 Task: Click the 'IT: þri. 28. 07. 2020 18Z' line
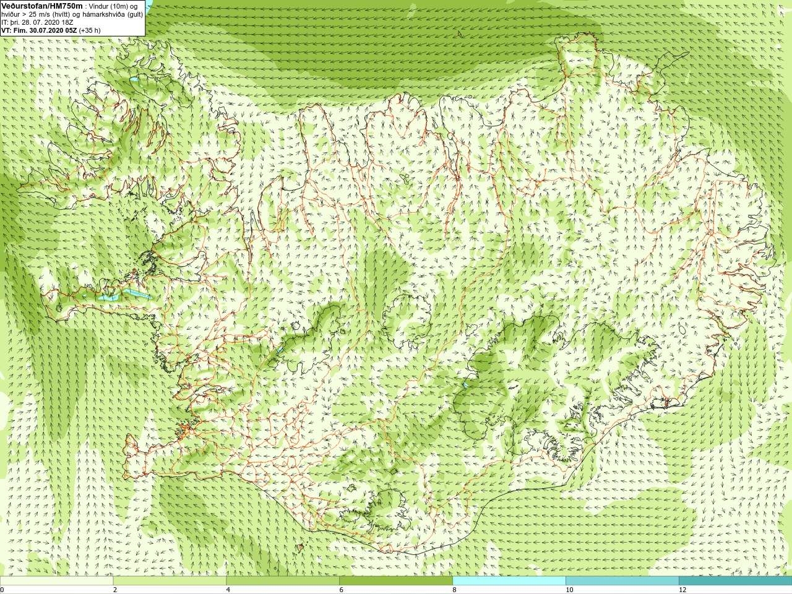point(37,22)
